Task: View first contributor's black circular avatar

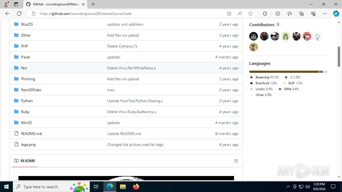Action: [254, 36]
